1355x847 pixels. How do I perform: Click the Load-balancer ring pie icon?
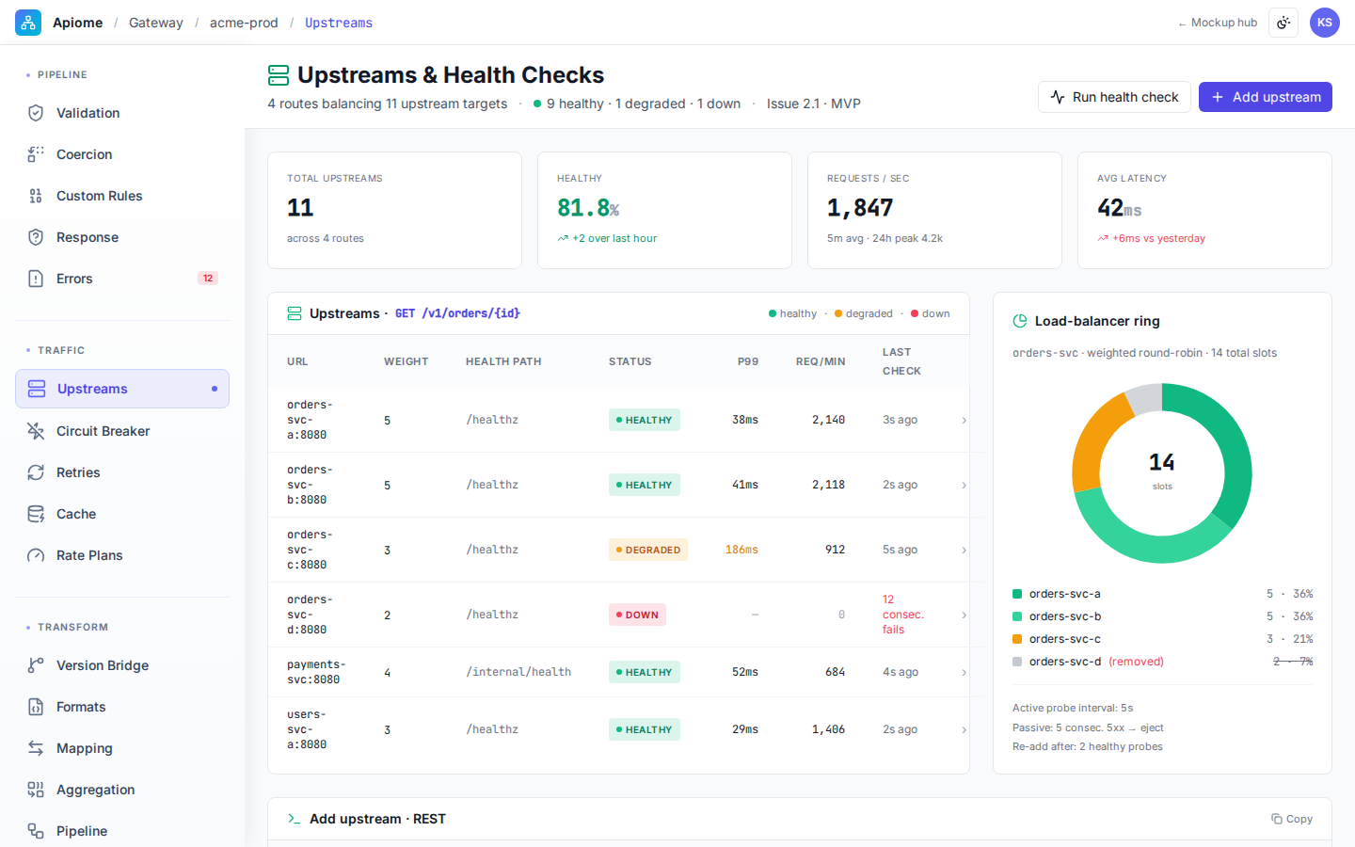1020,321
